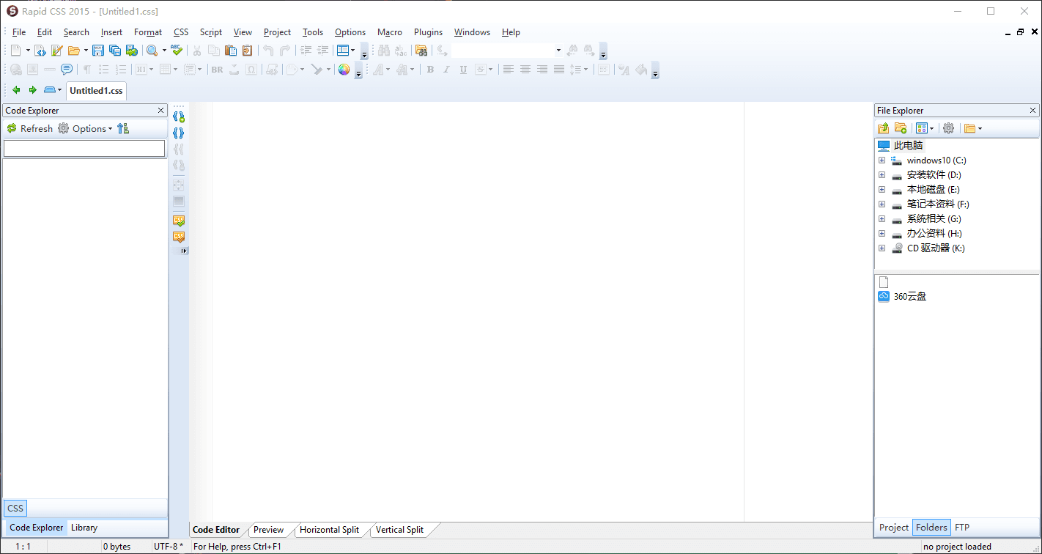Close the Code Explorer panel

[x=161, y=111]
